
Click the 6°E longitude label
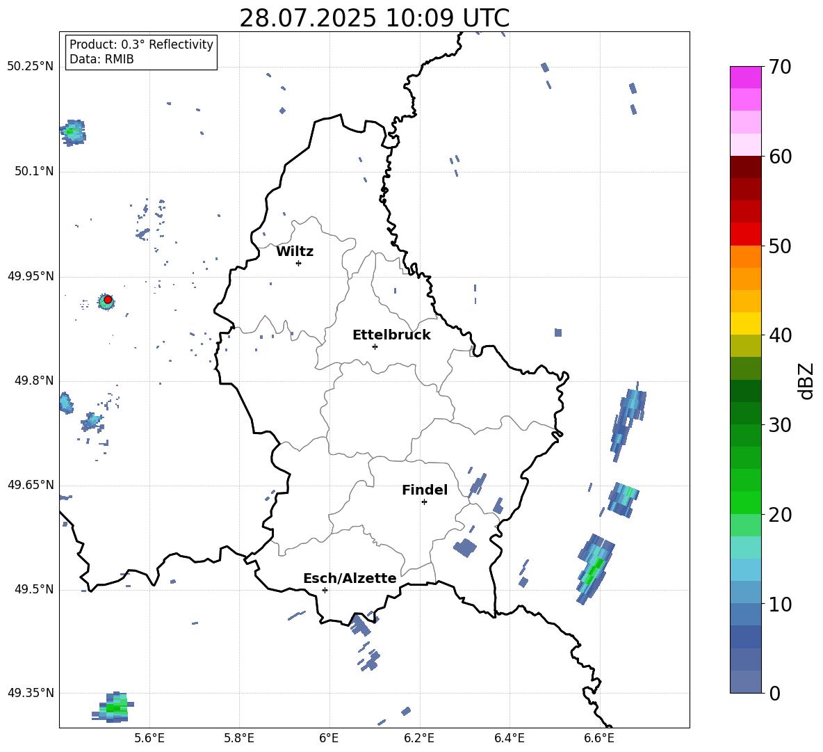click(329, 738)
